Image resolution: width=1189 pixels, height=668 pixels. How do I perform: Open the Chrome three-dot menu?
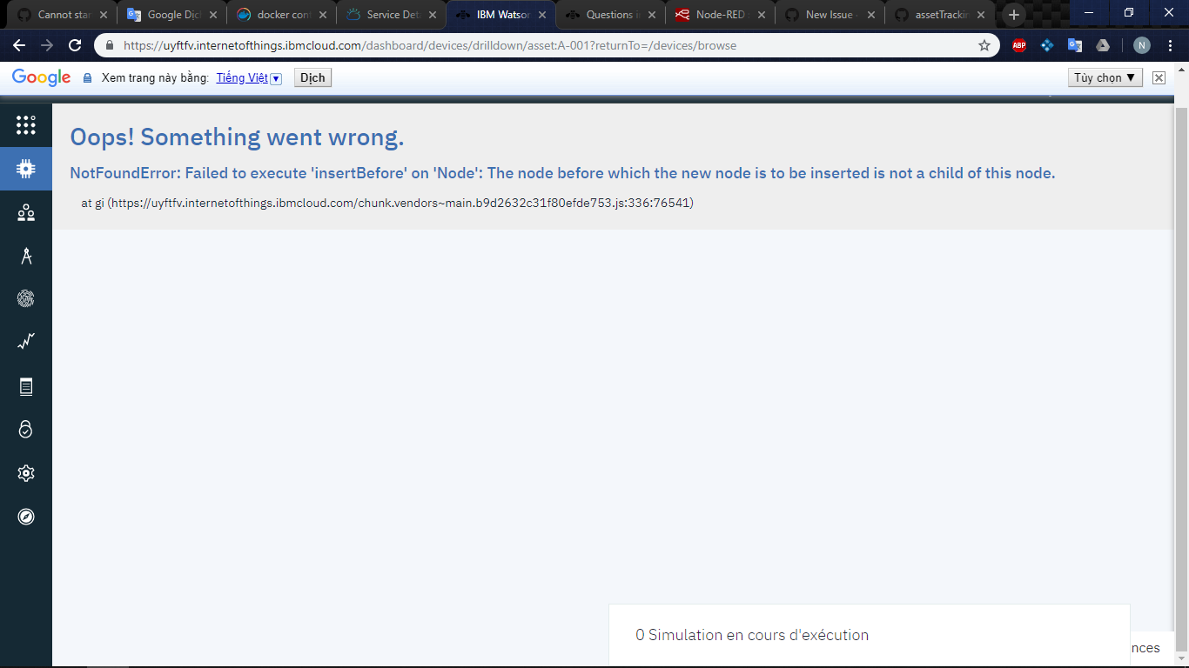(1171, 46)
